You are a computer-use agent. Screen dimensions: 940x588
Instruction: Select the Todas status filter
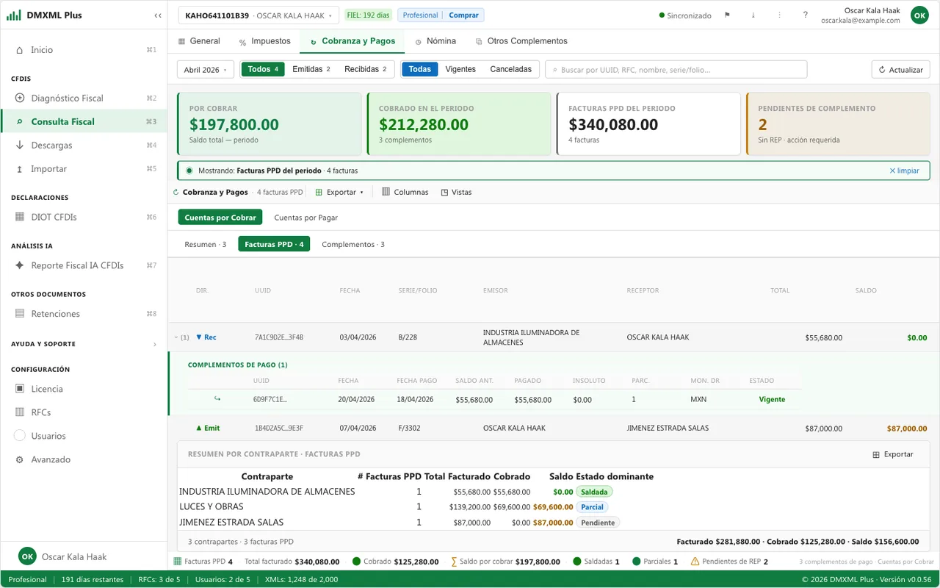(420, 69)
